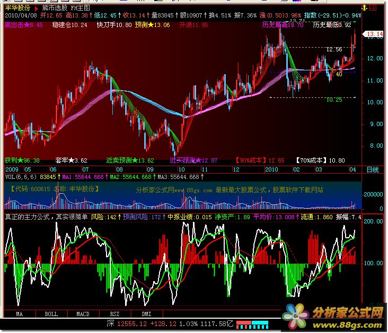Click the red-cyan market breadth bar

(x=251, y=323)
